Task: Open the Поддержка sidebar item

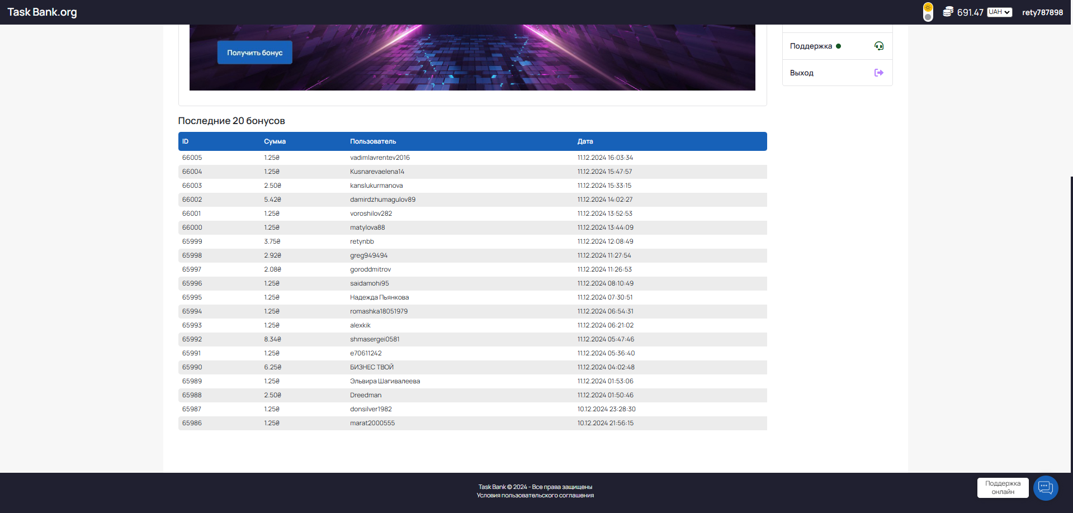Action: pyautogui.click(x=837, y=46)
